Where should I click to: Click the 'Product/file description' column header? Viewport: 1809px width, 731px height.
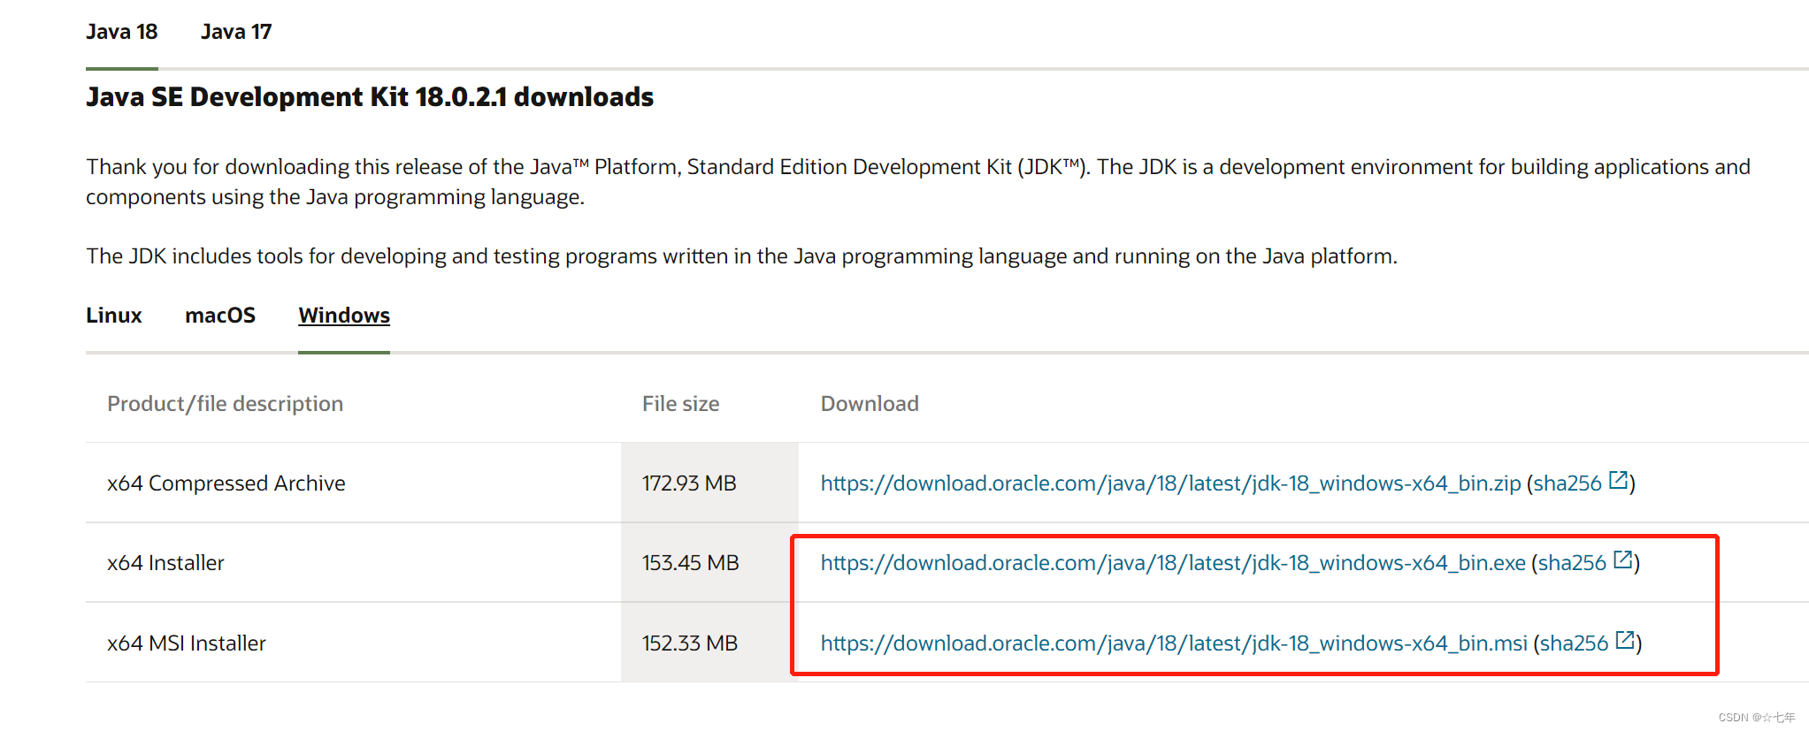pyautogui.click(x=225, y=404)
